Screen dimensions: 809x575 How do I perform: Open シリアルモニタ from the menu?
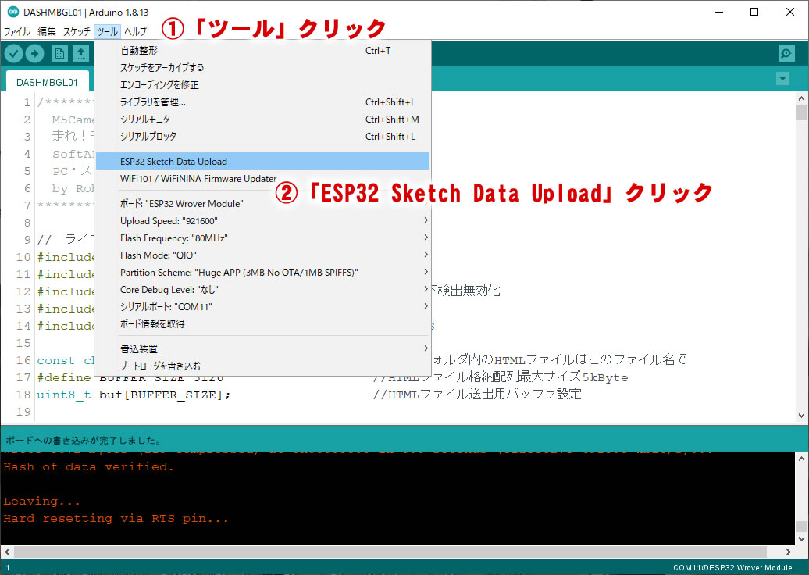click(x=262, y=120)
